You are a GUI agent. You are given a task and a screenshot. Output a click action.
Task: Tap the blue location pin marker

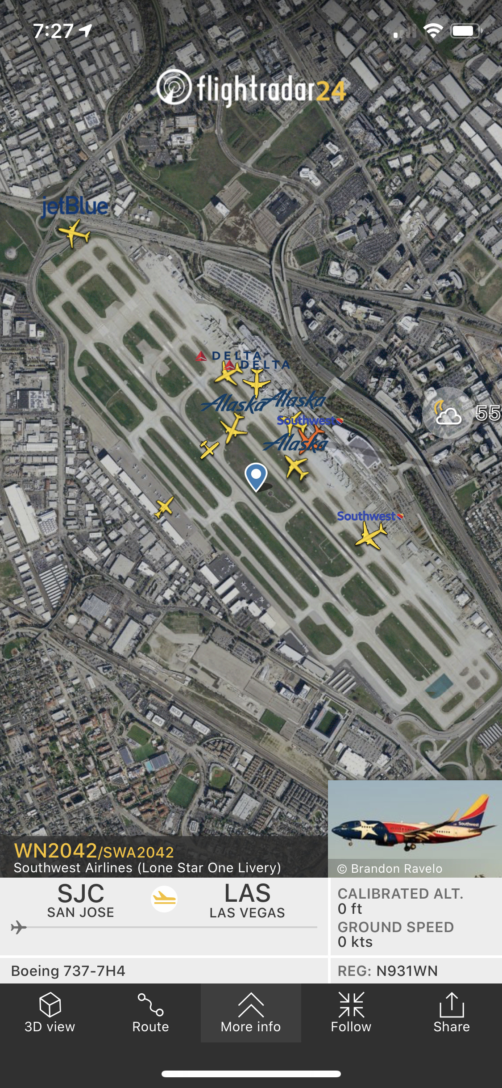click(x=256, y=477)
